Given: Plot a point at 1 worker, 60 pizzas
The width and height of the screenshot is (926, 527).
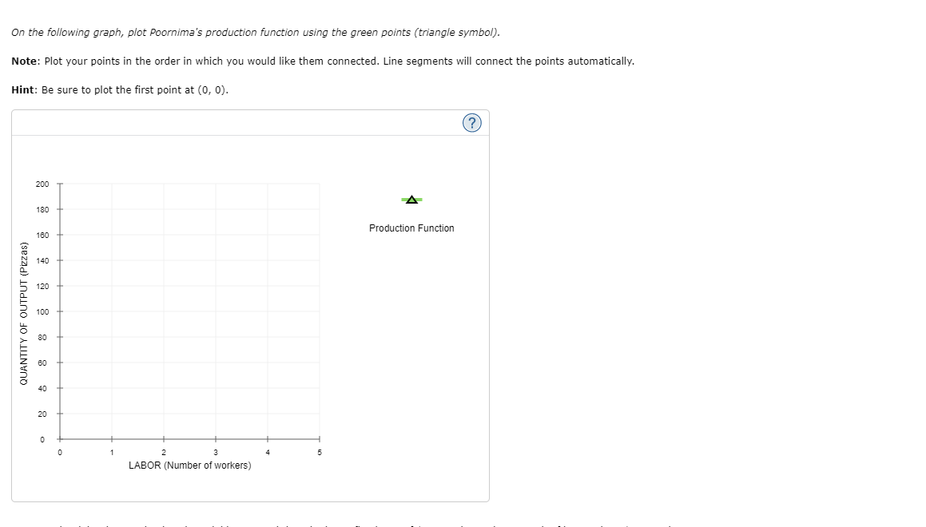Looking at the screenshot, I should 112,362.
